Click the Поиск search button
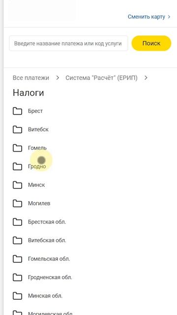The image size is (177, 315). 151,43
